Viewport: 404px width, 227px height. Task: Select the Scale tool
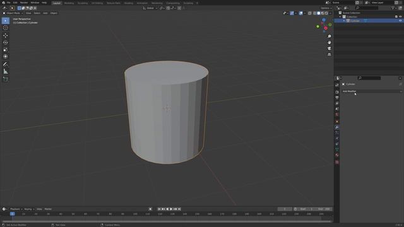coord(6,49)
